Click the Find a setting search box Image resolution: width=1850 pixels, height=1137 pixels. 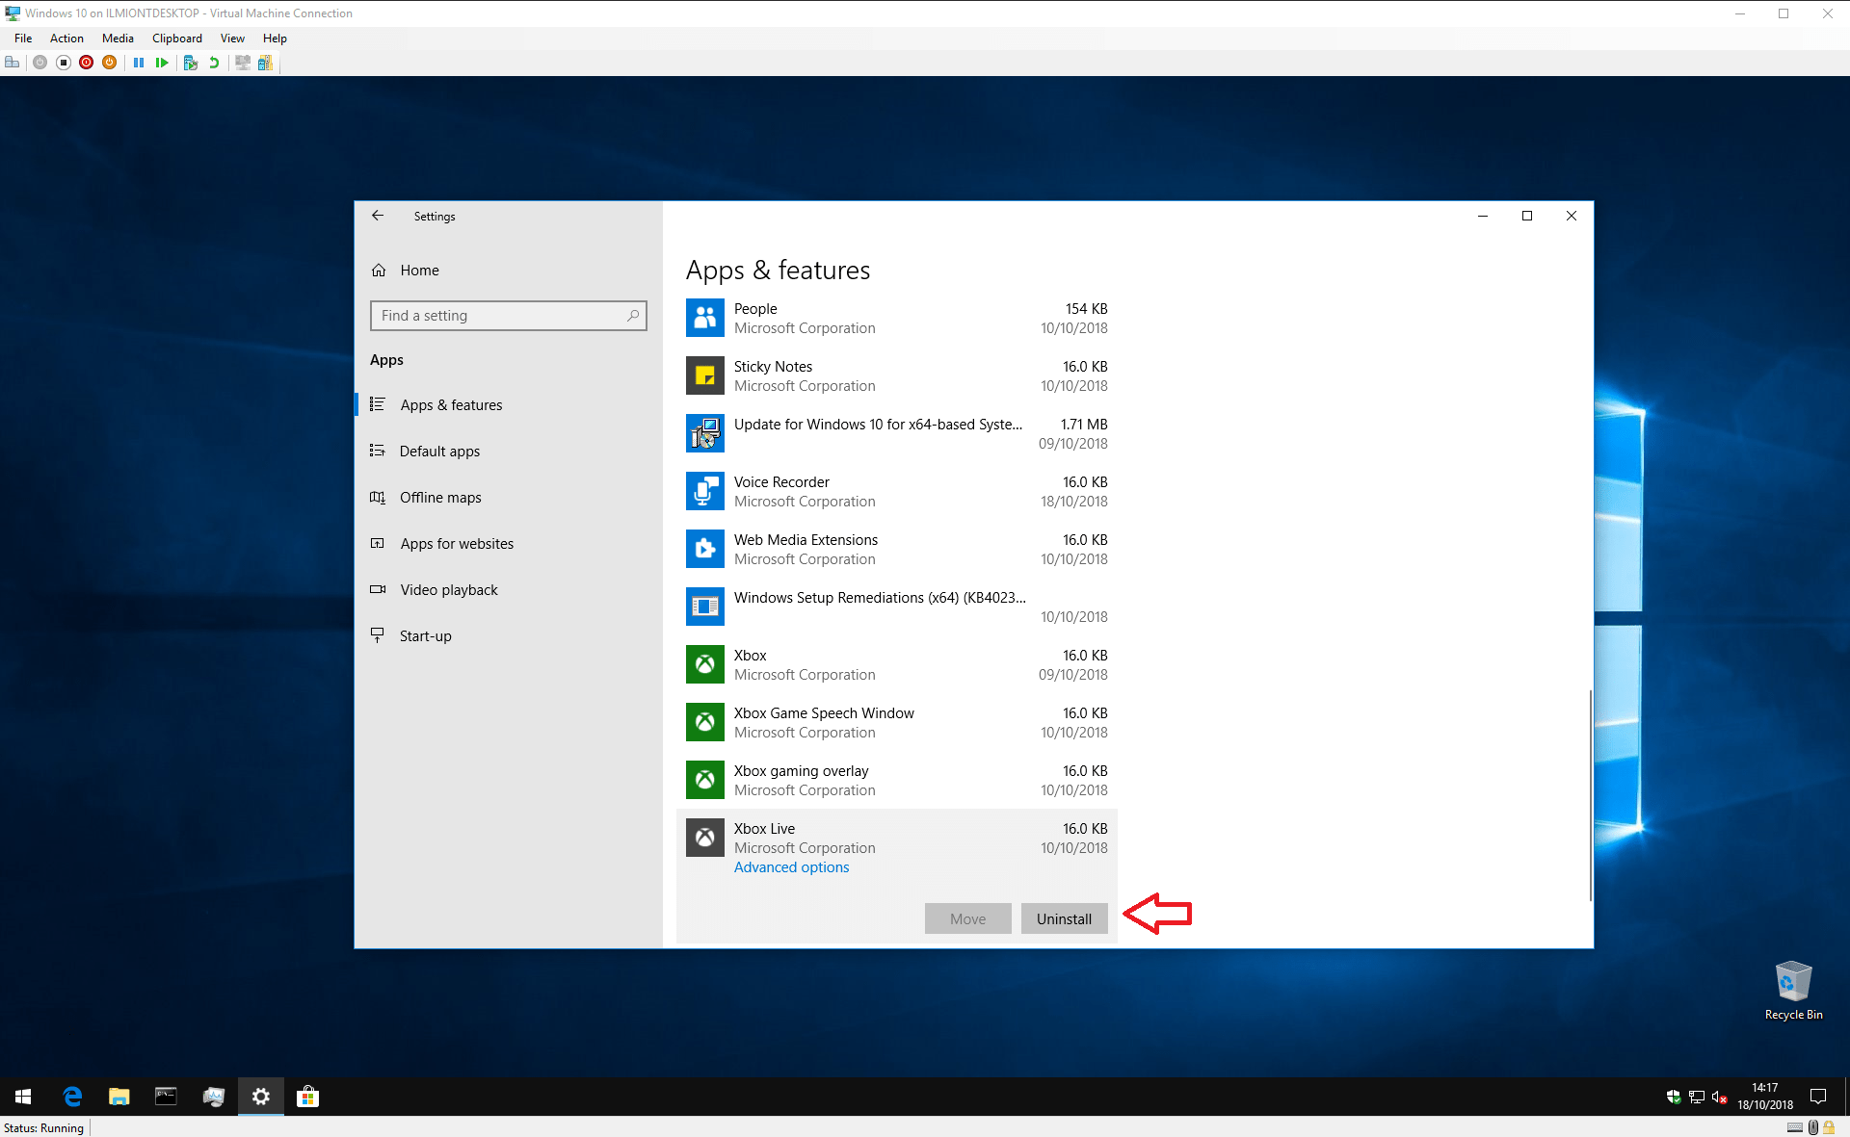509,316
